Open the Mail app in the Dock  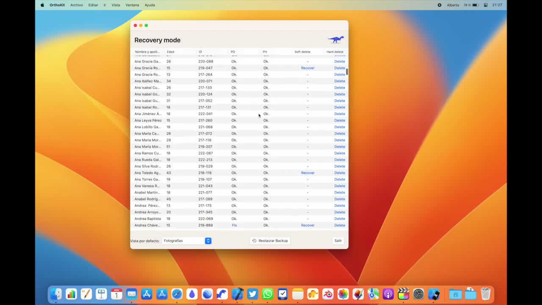[132, 294]
